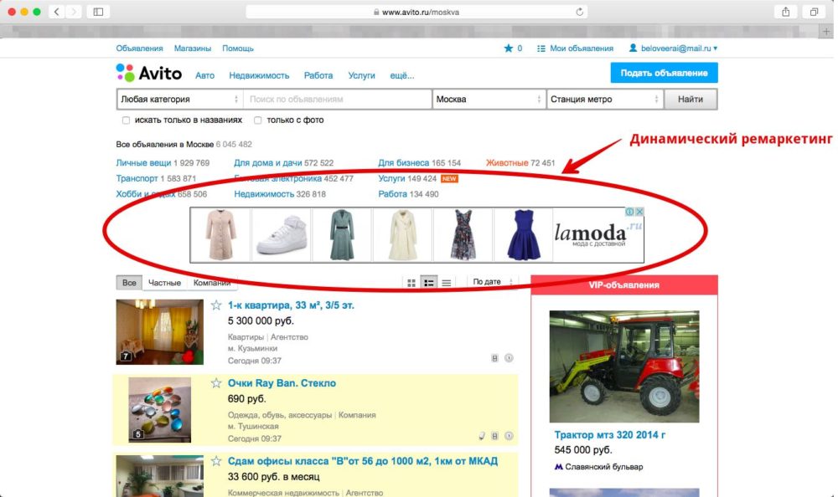
Task: Open top 'Недвижимость' menu item
Action: (x=259, y=76)
